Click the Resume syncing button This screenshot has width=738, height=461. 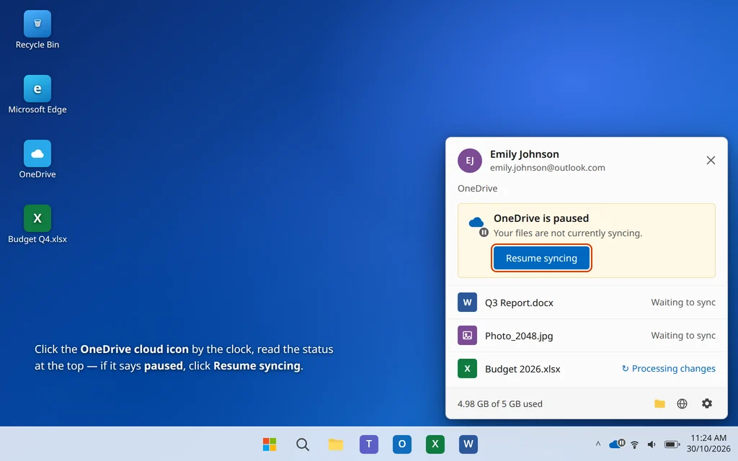541,258
